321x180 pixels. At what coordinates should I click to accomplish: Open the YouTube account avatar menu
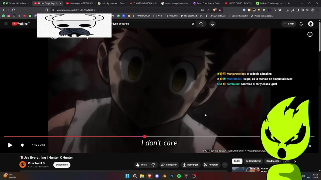point(311,24)
